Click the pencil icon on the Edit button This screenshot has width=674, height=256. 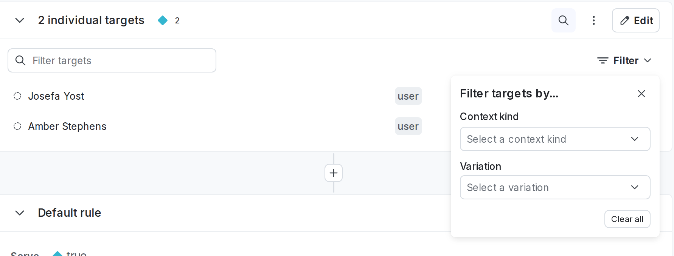[x=624, y=20]
